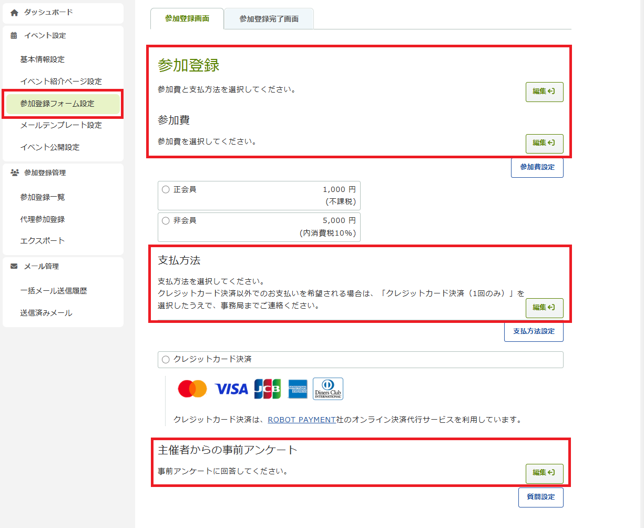Click the Mastercard logo
The height and width of the screenshot is (528, 644).
coord(192,389)
